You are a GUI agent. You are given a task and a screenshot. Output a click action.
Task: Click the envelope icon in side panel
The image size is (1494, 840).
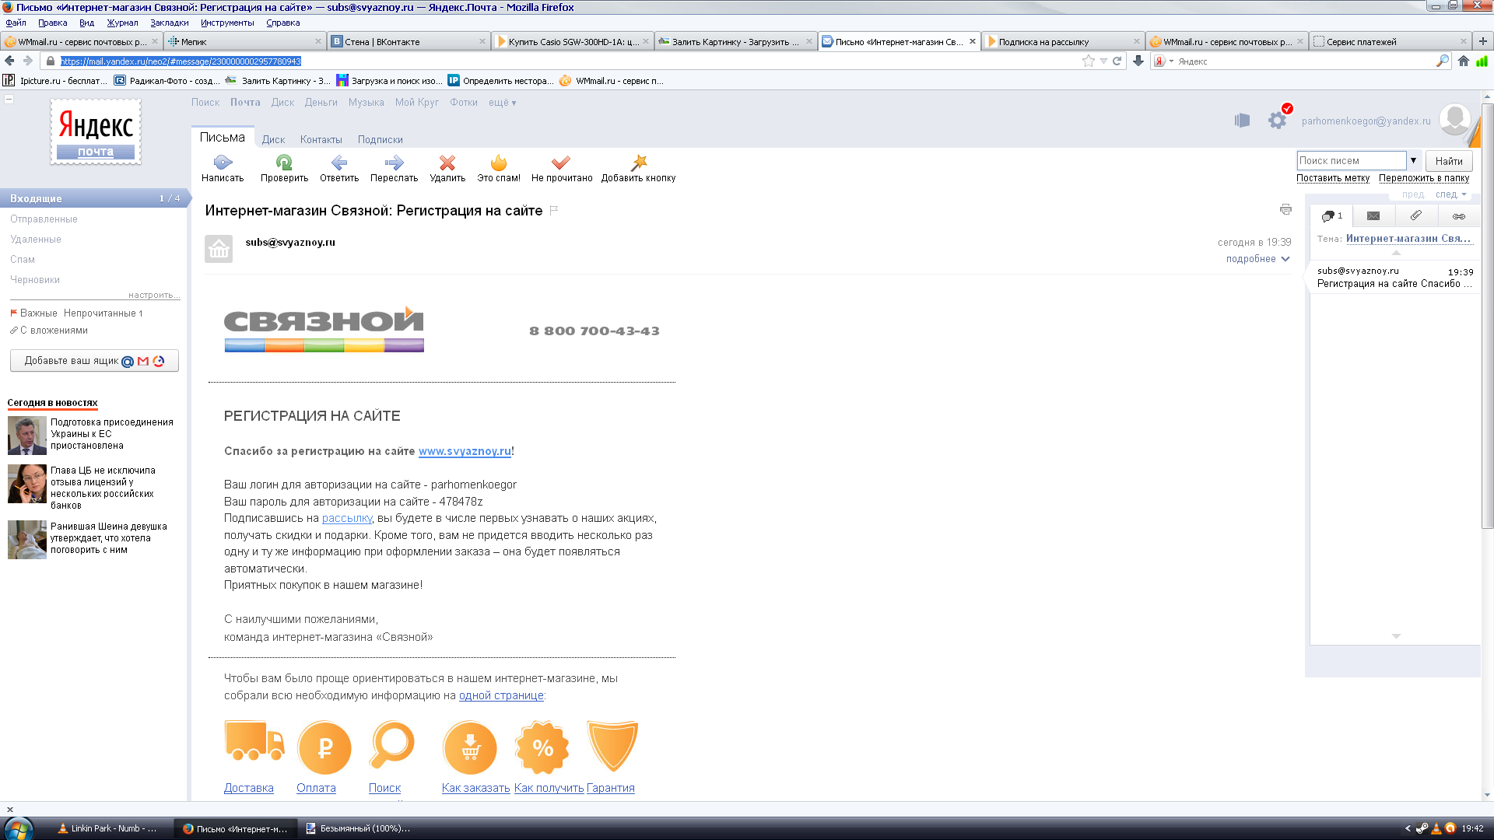(1373, 215)
